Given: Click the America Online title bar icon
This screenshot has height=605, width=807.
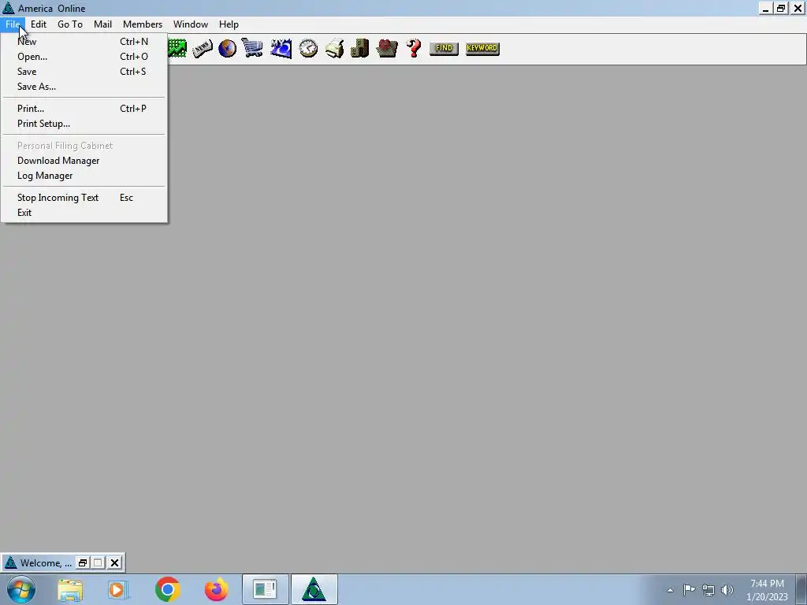Looking at the screenshot, I should pyautogui.click(x=8, y=8).
